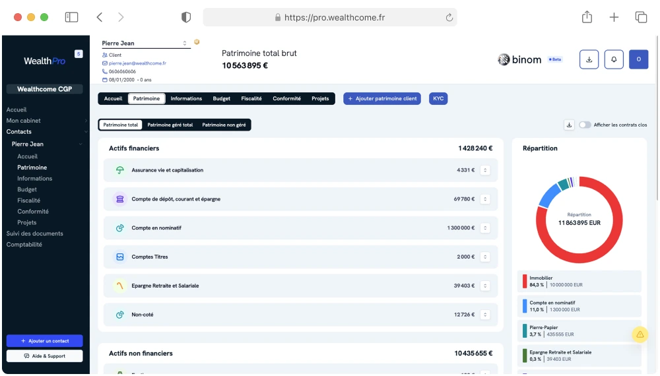Click the gold badge beside the Pierre Jean selector

[x=197, y=42]
